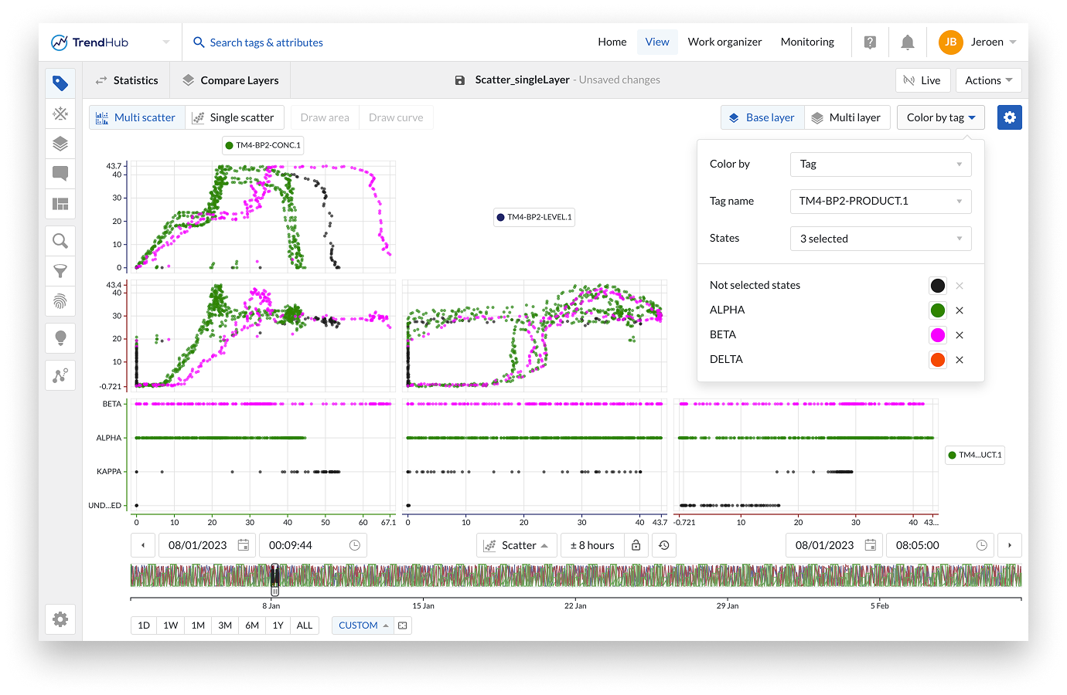Open the filter funnel icon
The width and height of the screenshot is (1067, 695).
click(60, 271)
